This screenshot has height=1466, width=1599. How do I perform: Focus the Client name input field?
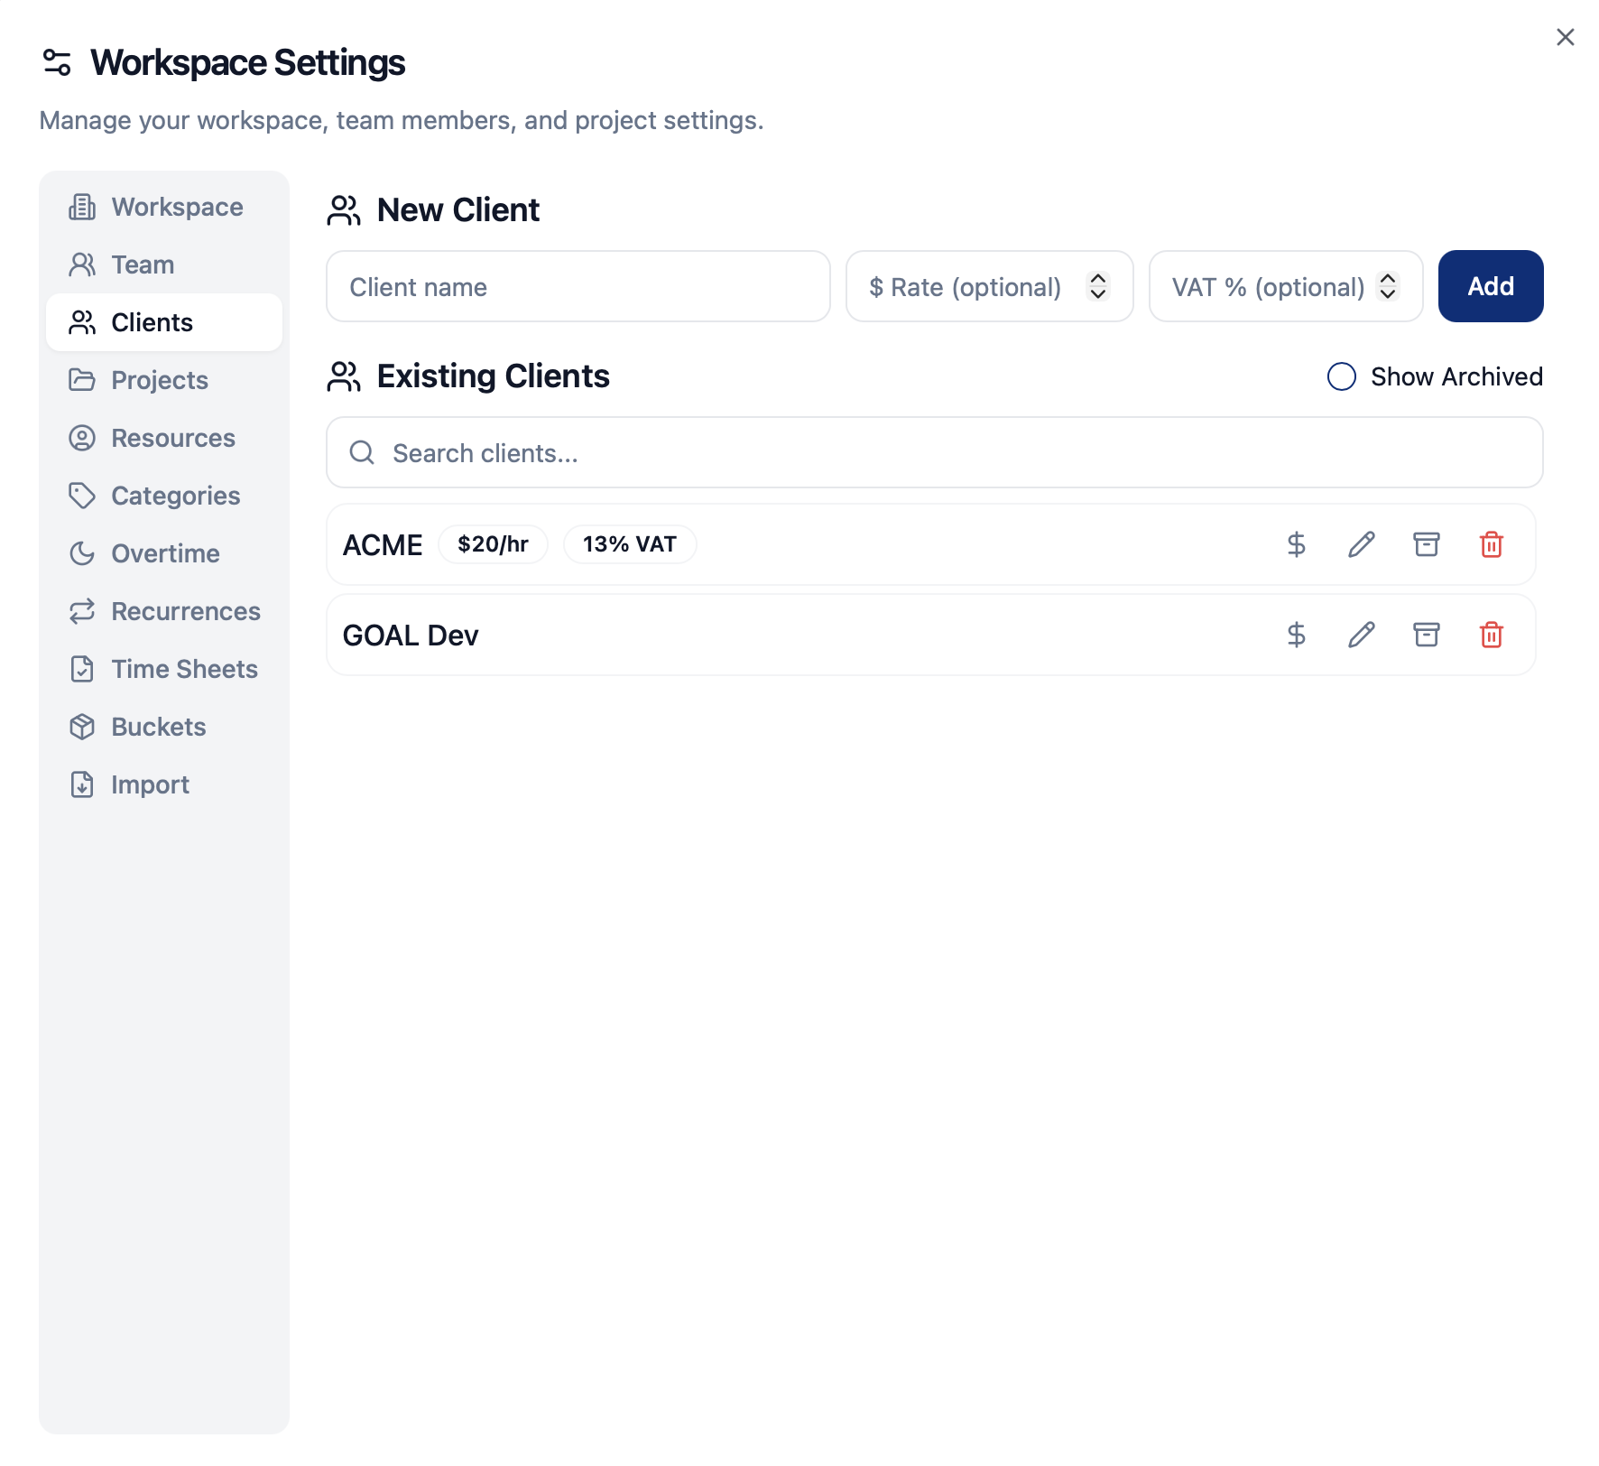click(578, 286)
